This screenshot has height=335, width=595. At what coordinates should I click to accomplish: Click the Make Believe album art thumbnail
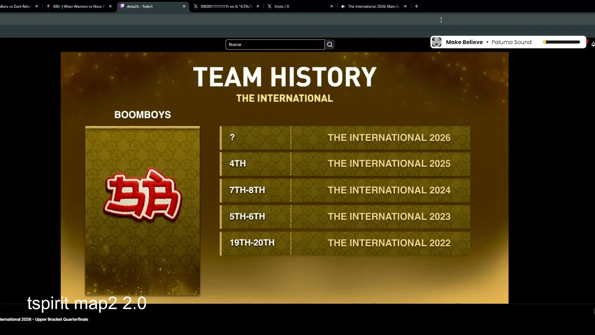[436, 42]
